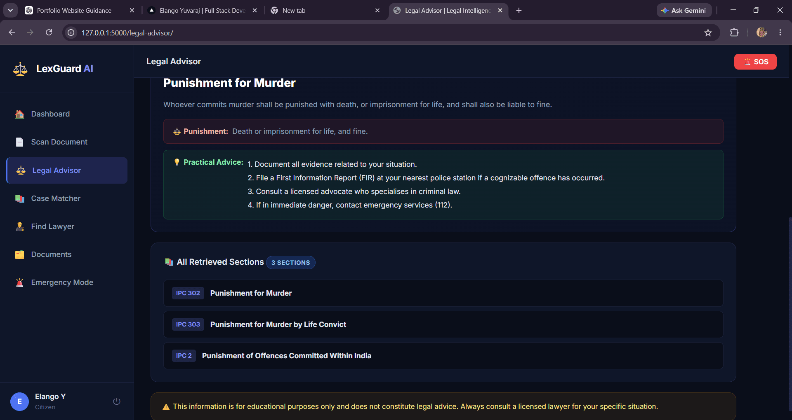Click the 3 SECTIONS badge

pyautogui.click(x=291, y=262)
